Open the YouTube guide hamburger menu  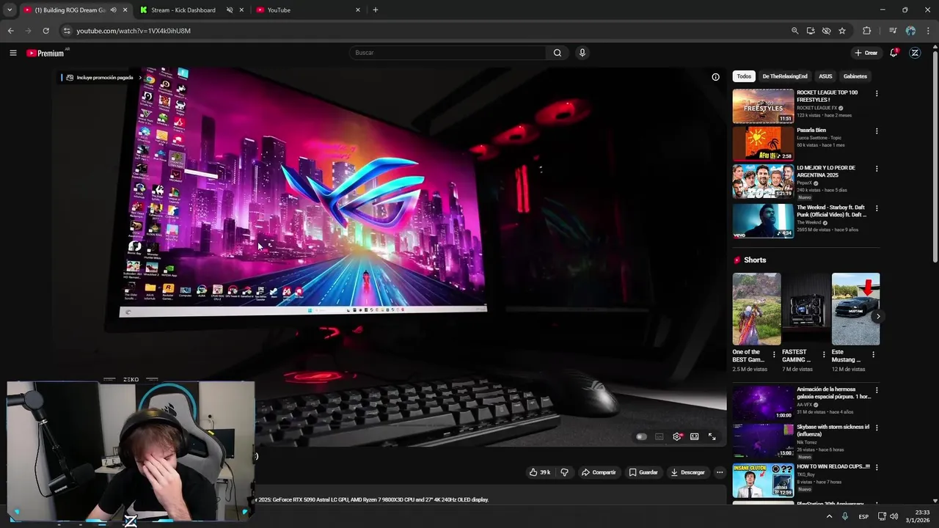pos(12,53)
